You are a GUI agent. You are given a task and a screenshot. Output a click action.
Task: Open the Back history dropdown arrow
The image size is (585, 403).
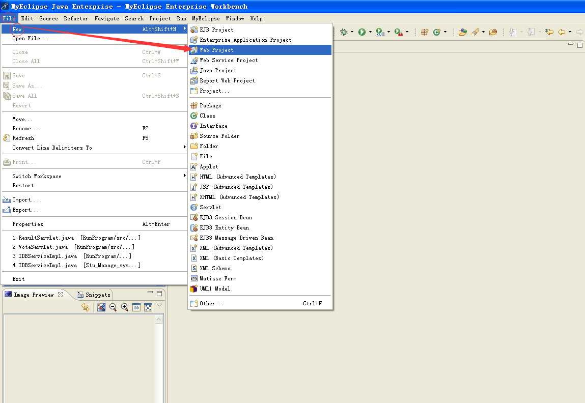click(x=570, y=32)
